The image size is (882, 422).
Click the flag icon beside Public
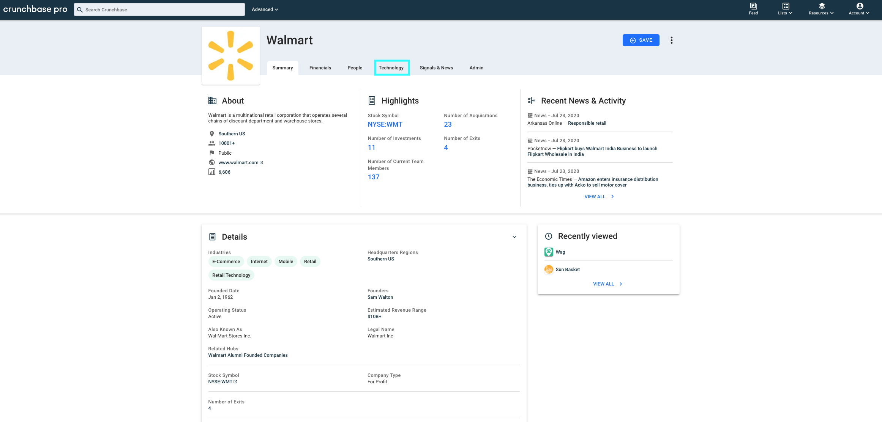(212, 153)
